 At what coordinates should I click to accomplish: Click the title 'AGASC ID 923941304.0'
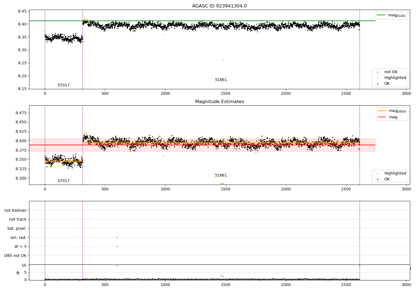pyautogui.click(x=219, y=6)
